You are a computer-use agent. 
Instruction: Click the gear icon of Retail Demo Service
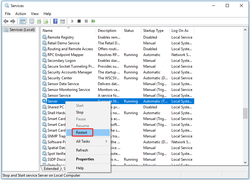click(x=44, y=43)
